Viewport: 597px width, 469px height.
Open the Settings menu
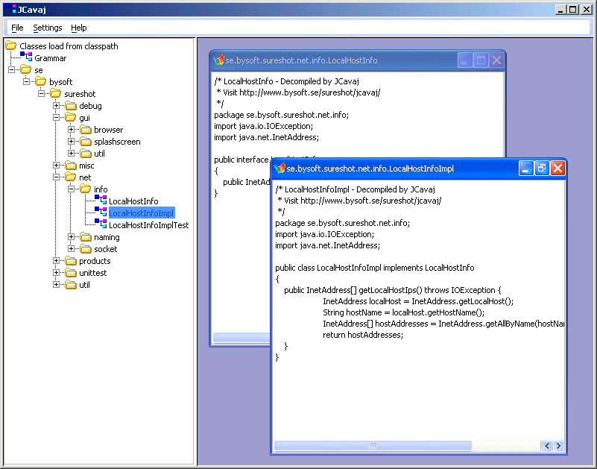[x=47, y=28]
